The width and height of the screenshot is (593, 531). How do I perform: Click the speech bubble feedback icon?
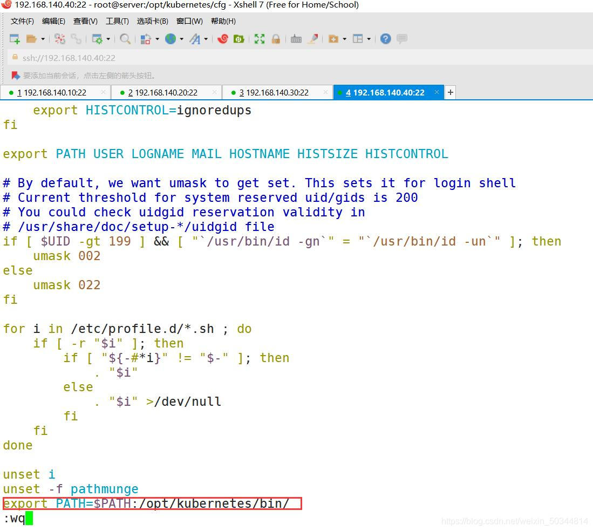[402, 38]
